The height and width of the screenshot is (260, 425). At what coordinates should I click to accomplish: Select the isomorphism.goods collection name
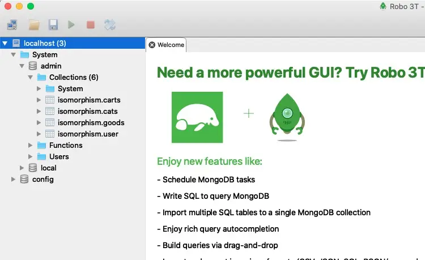click(x=91, y=123)
